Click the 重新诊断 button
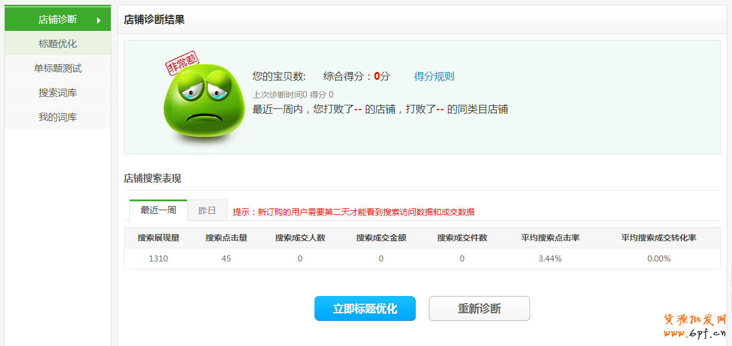This screenshot has height=346, width=732. [x=479, y=308]
